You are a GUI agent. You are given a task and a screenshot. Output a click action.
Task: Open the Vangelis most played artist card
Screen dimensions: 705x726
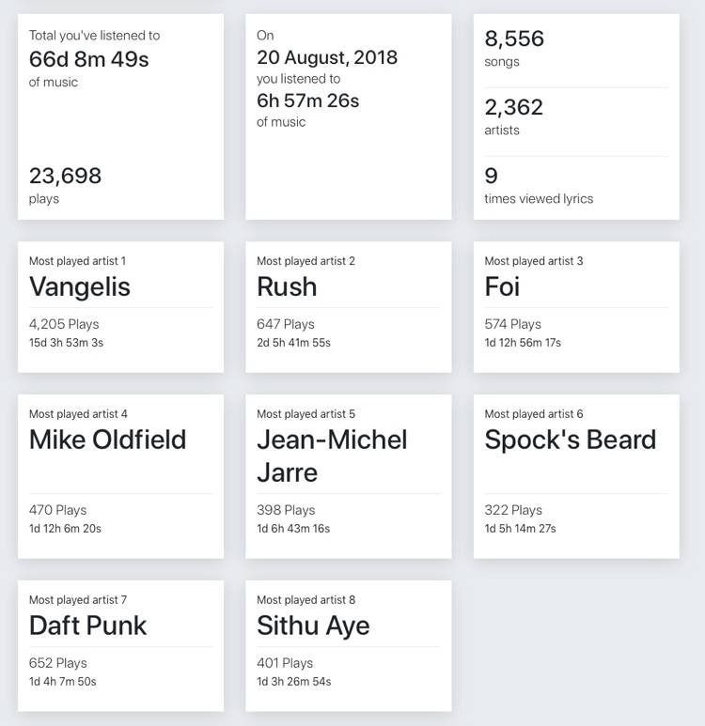120,306
